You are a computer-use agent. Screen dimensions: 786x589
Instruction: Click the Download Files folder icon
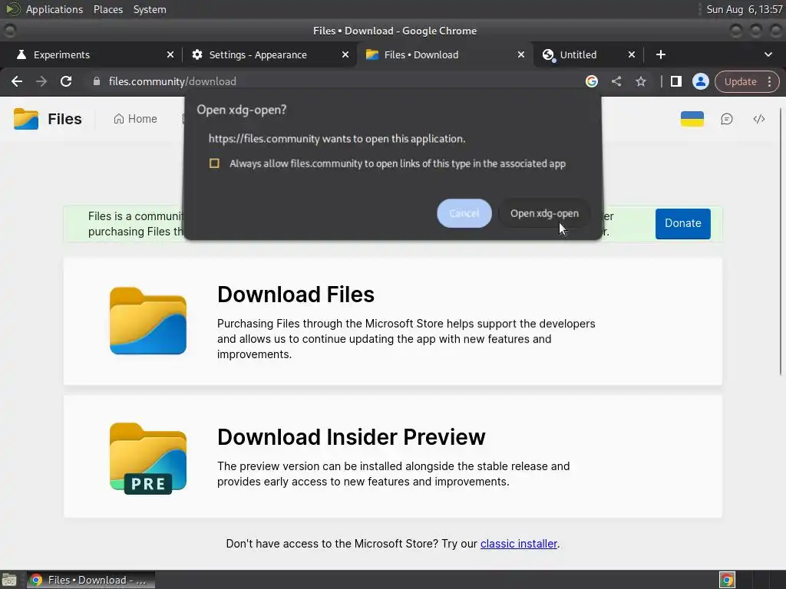[x=148, y=321]
